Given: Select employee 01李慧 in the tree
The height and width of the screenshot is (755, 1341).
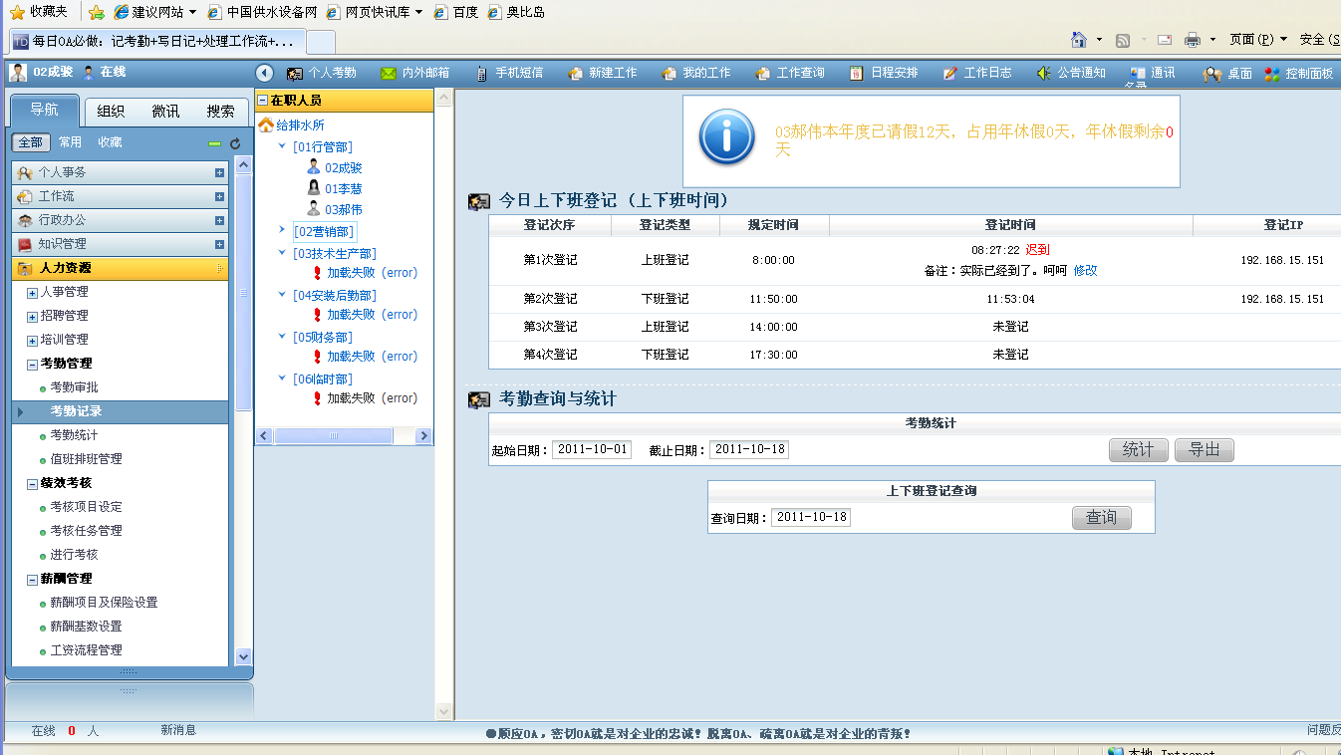Looking at the screenshot, I should point(343,189).
